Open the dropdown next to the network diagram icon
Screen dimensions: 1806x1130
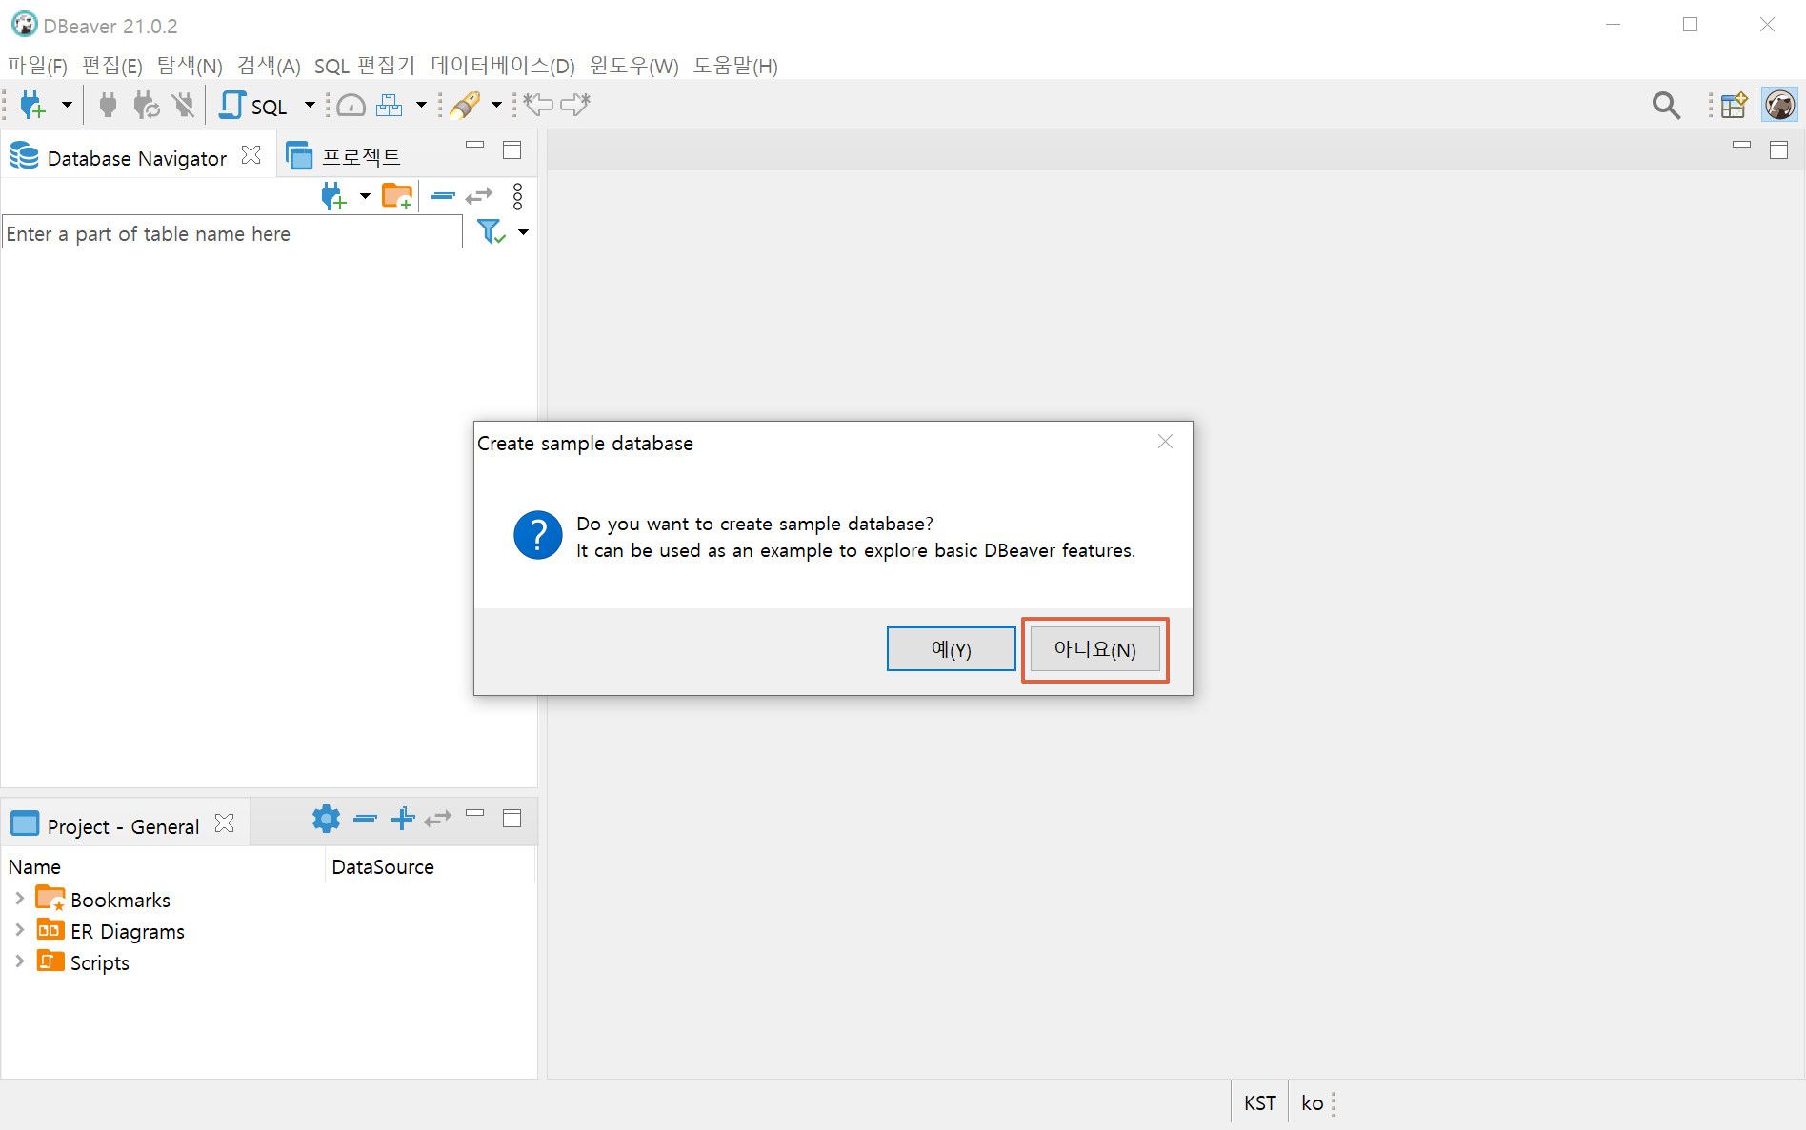point(421,105)
